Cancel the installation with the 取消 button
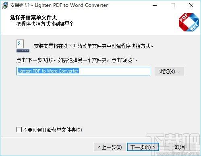 tap(180, 147)
